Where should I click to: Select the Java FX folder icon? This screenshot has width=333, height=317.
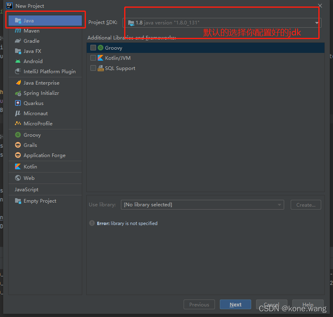18,51
